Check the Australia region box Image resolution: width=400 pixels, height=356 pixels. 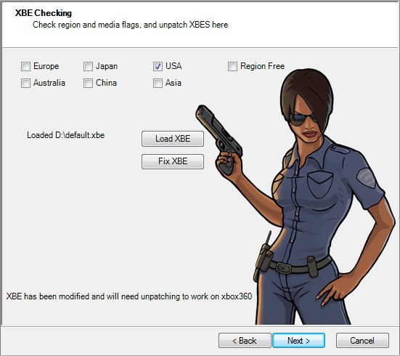coord(25,83)
